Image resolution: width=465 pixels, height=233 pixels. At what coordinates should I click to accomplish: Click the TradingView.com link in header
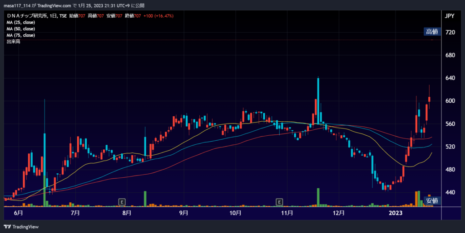point(54,5)
